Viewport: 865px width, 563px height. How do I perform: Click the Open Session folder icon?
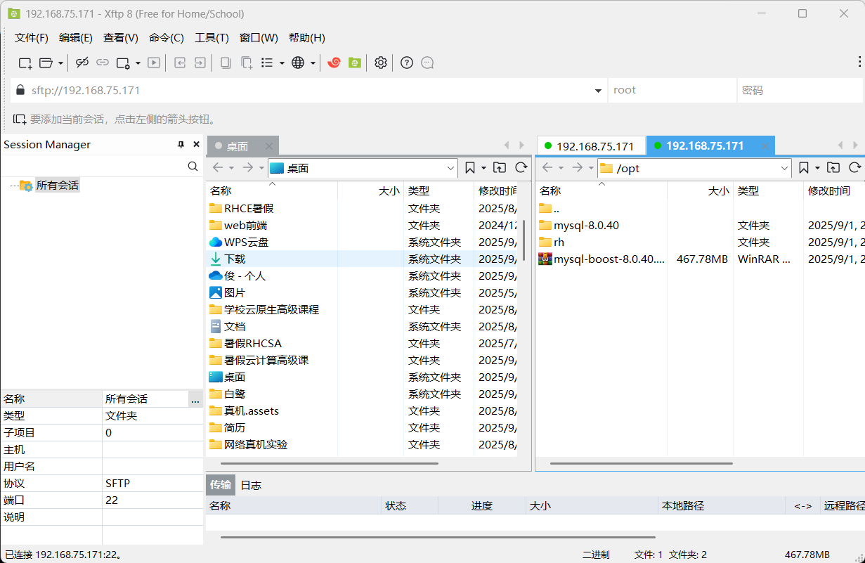(46, 63)
